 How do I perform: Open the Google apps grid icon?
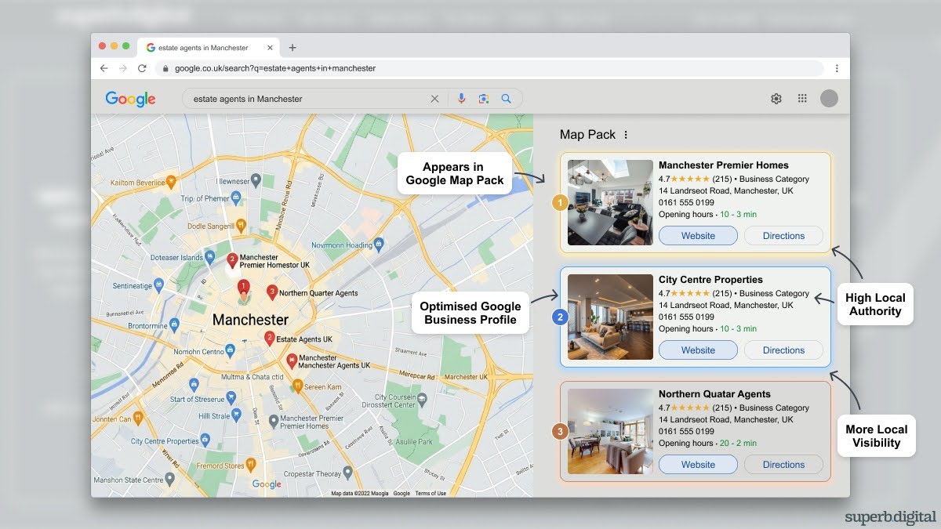pyautogui.click(x=802, y=99)
